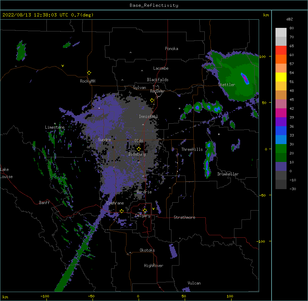Click the Olds label
The width and height of the screenshot is (308, 301).
coord(139,141)
